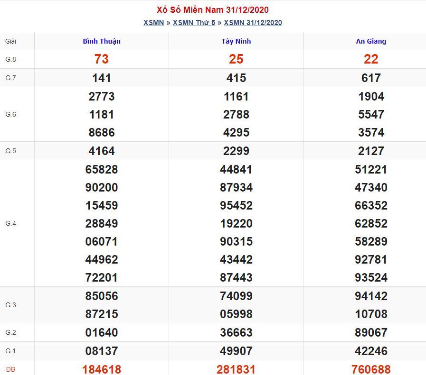This screenshot has width=426, height=375.
Task: Click the number 1161 in G.6
Action: [236, 97]
